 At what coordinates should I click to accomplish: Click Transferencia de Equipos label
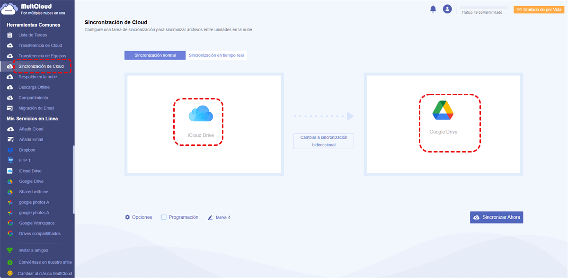coord(42,56)
